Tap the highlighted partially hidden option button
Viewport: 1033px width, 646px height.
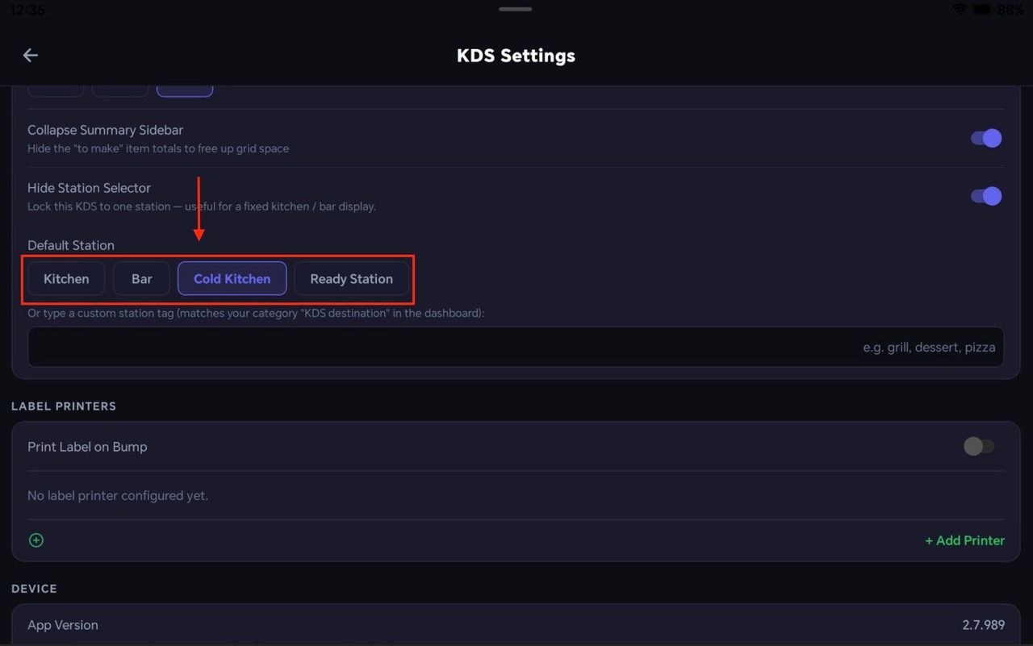pyautogui.click(x=185, y=90)
